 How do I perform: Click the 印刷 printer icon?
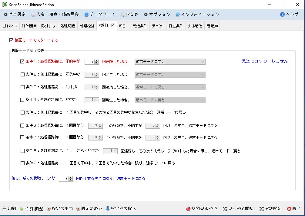pyautogui.click(x=5, y=209)
